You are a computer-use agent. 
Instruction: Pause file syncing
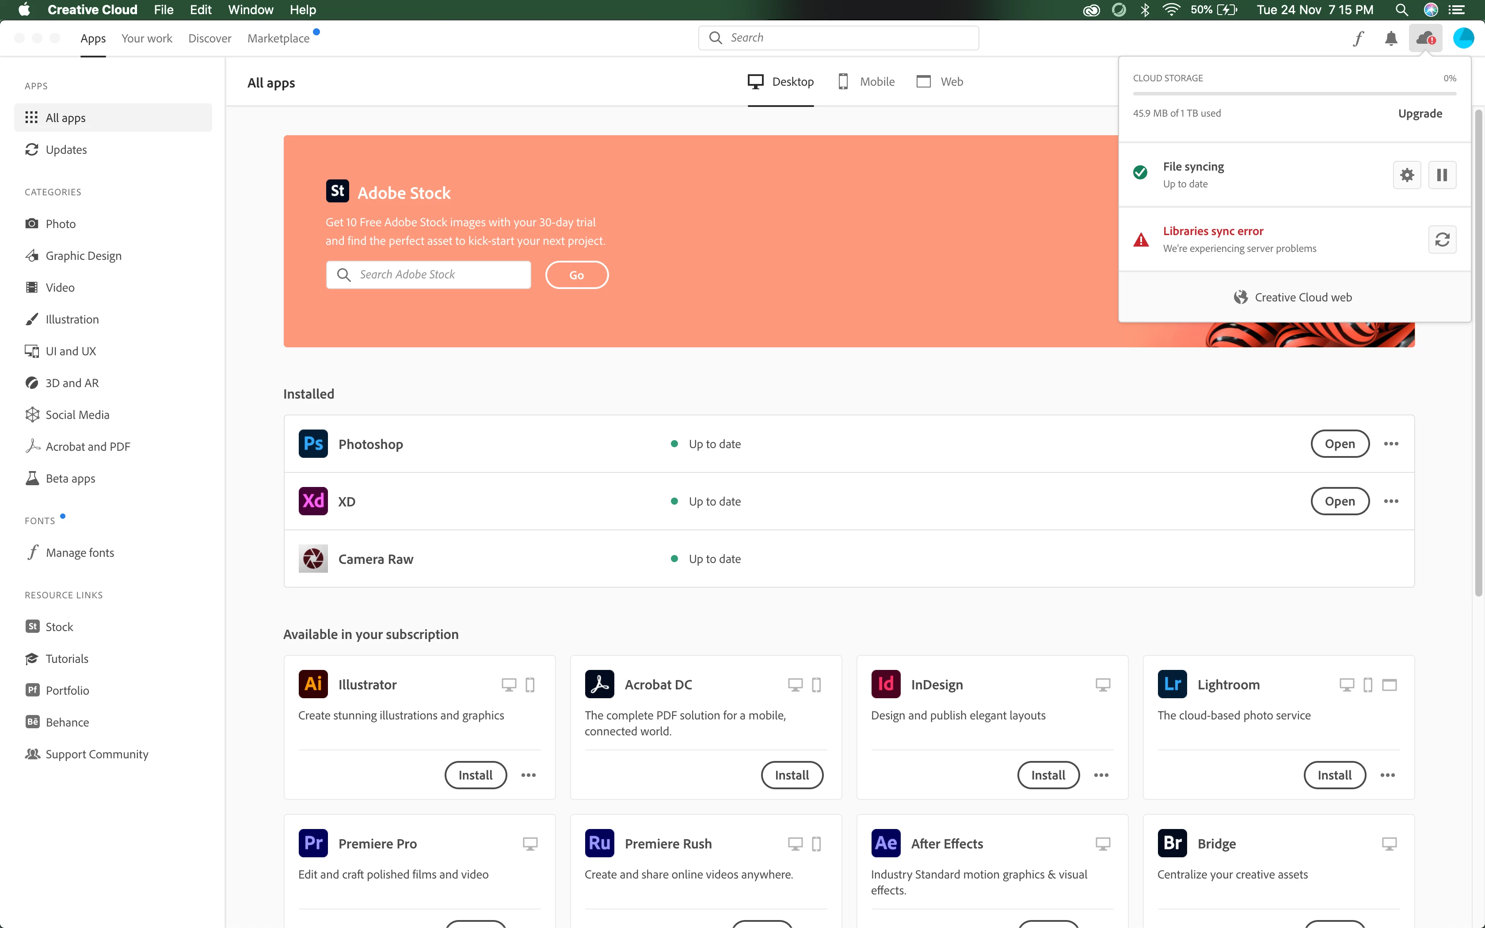(x=1442, y=175)
